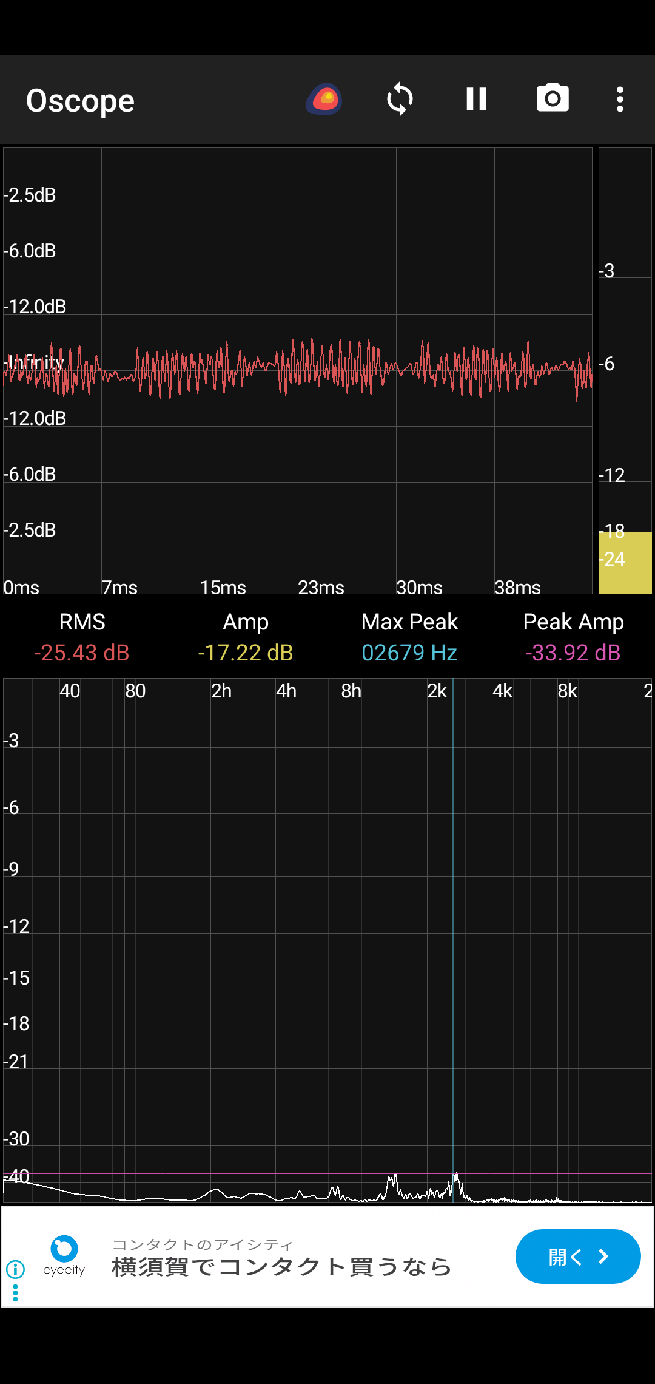The height and width of the screenshot is (1384, 655).
Task: Tap the Amp -17.22 dB readout
Action: [246, 653]
